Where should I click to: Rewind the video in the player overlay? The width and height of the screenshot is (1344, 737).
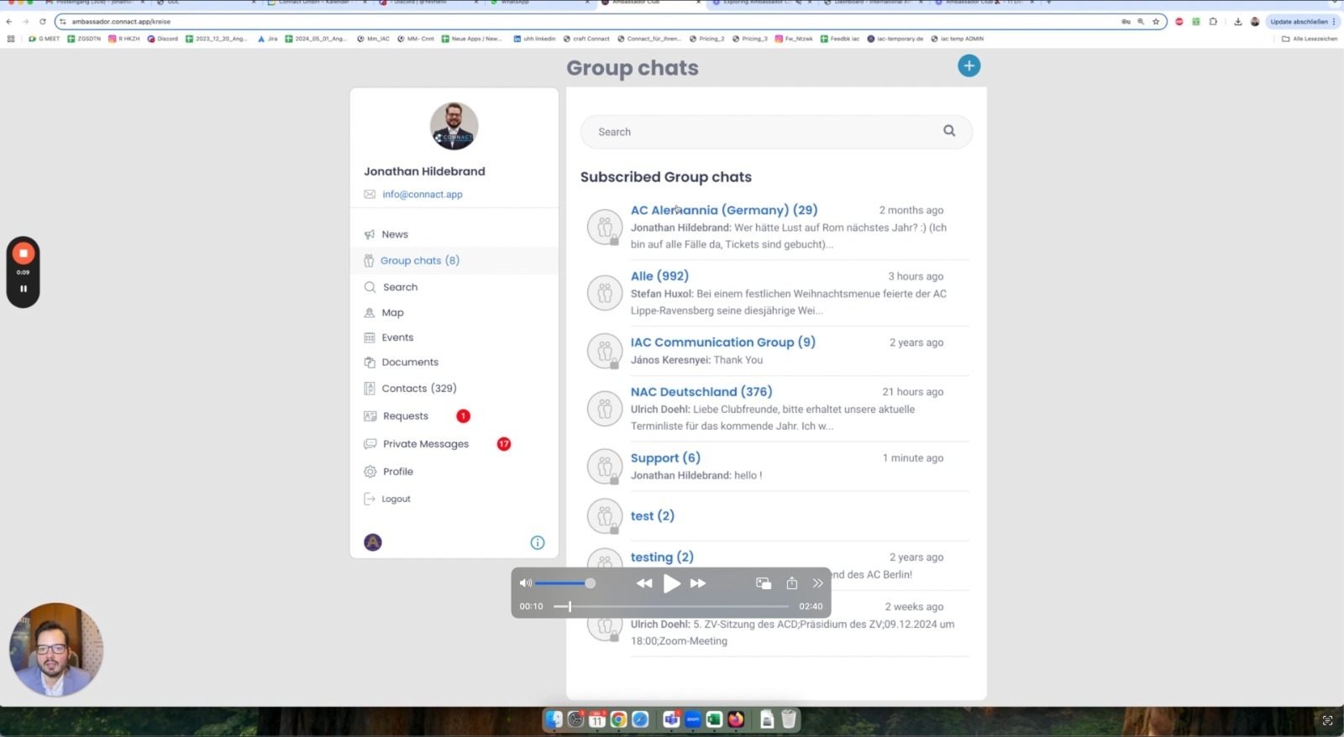coord(644,583)
